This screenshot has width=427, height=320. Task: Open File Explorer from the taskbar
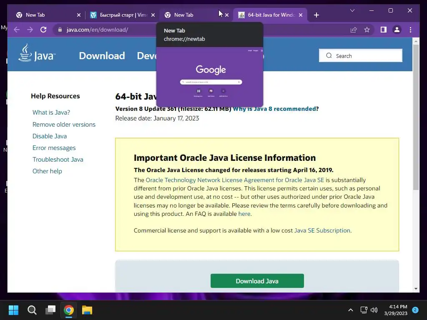pos(87,310)
